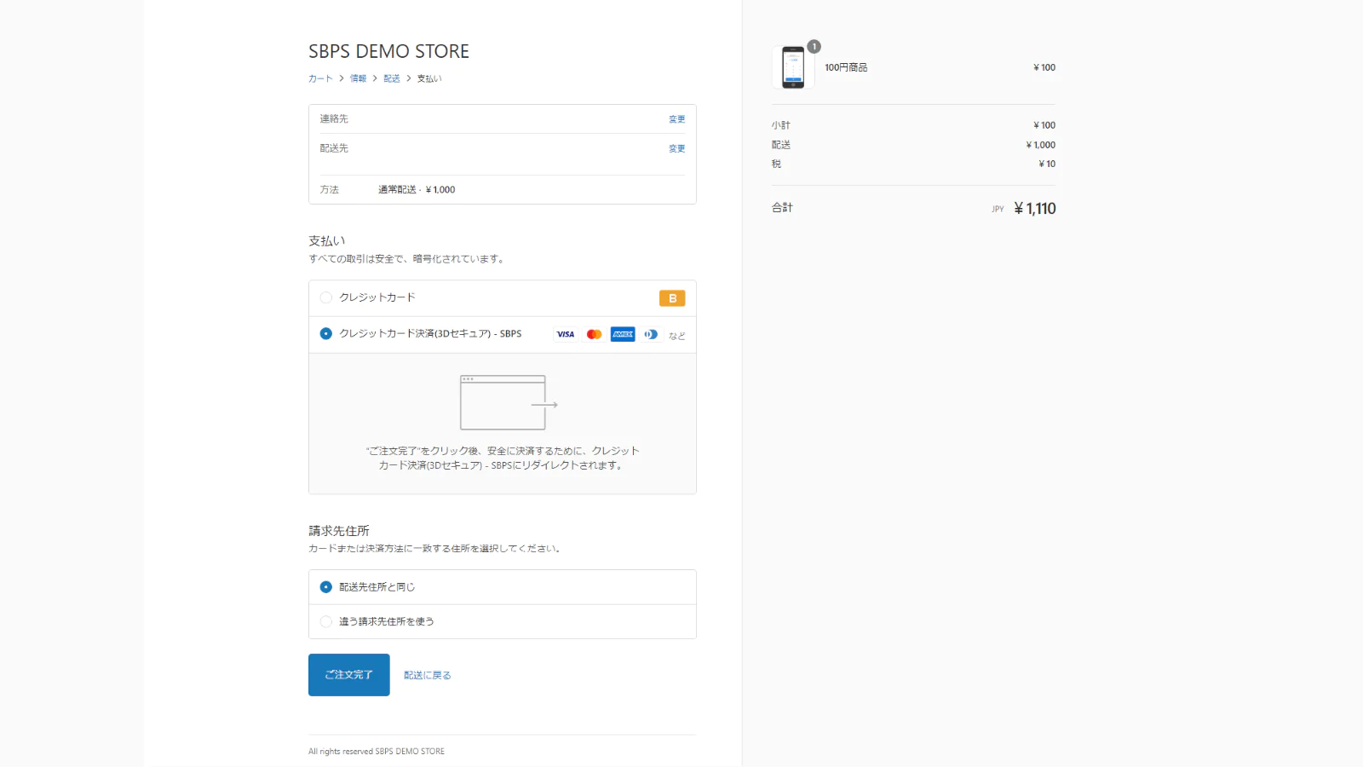Image resolution: width=1363 pixels, height=767 pixels.
Task: Click the 請求先住所 section heading
Action: coord(339,531)
